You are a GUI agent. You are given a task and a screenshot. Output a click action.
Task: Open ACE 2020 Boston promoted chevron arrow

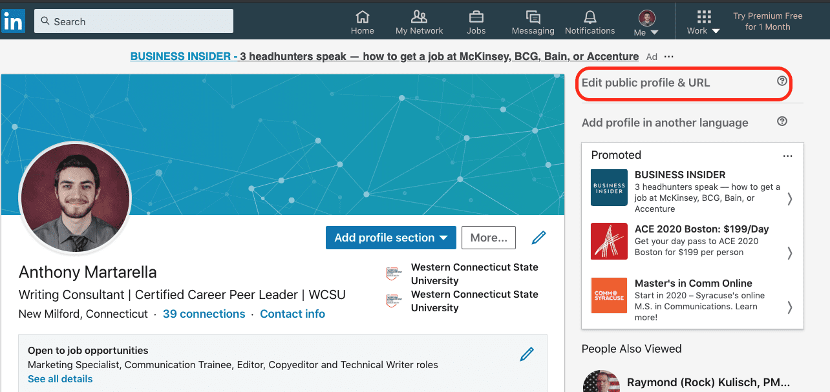click(x=790, y=253)
